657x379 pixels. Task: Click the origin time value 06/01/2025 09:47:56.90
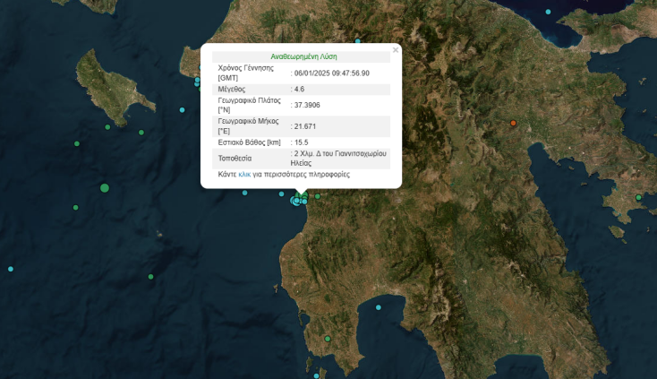pyautogui.click(x=331, y=73)
